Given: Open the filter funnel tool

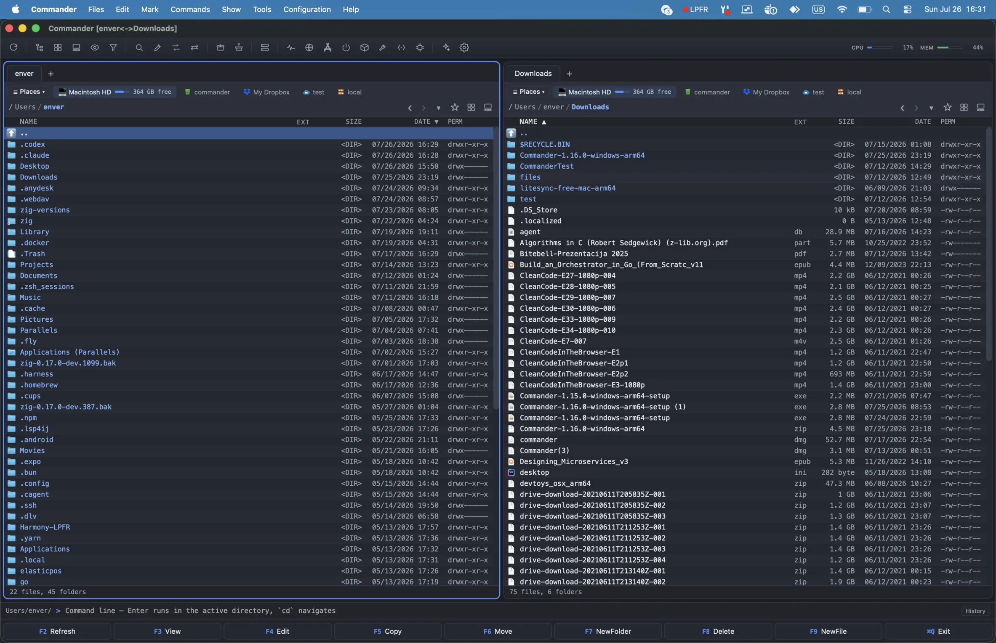Looking at the screenshot, I should (x=113, y=48).
